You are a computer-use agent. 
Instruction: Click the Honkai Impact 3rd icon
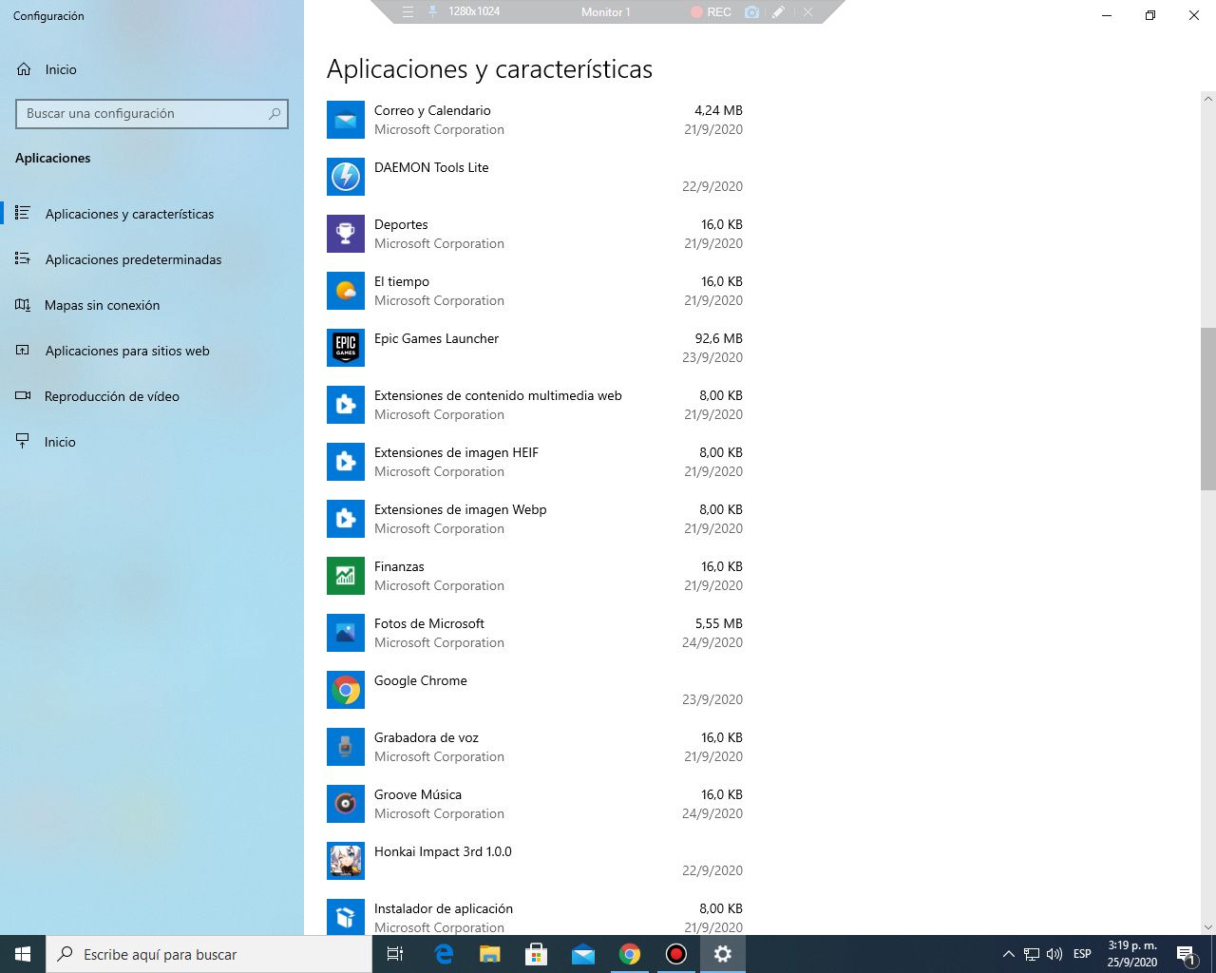coord(346,861)
